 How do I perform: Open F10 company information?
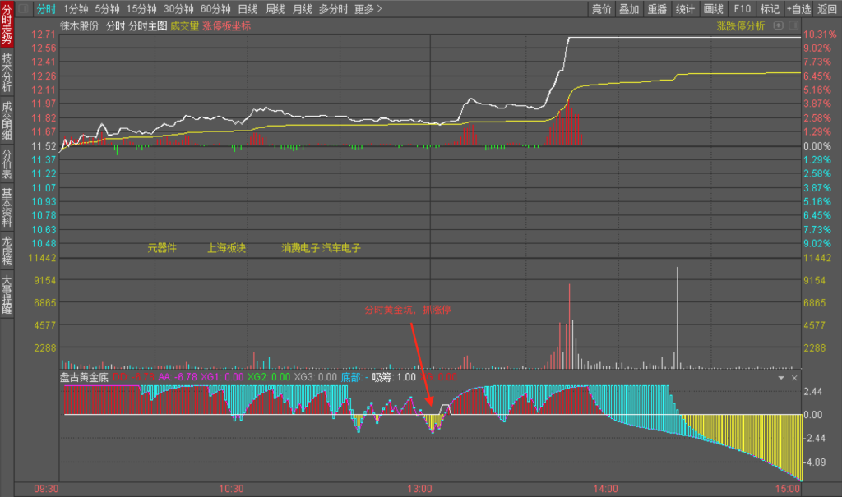743,9
